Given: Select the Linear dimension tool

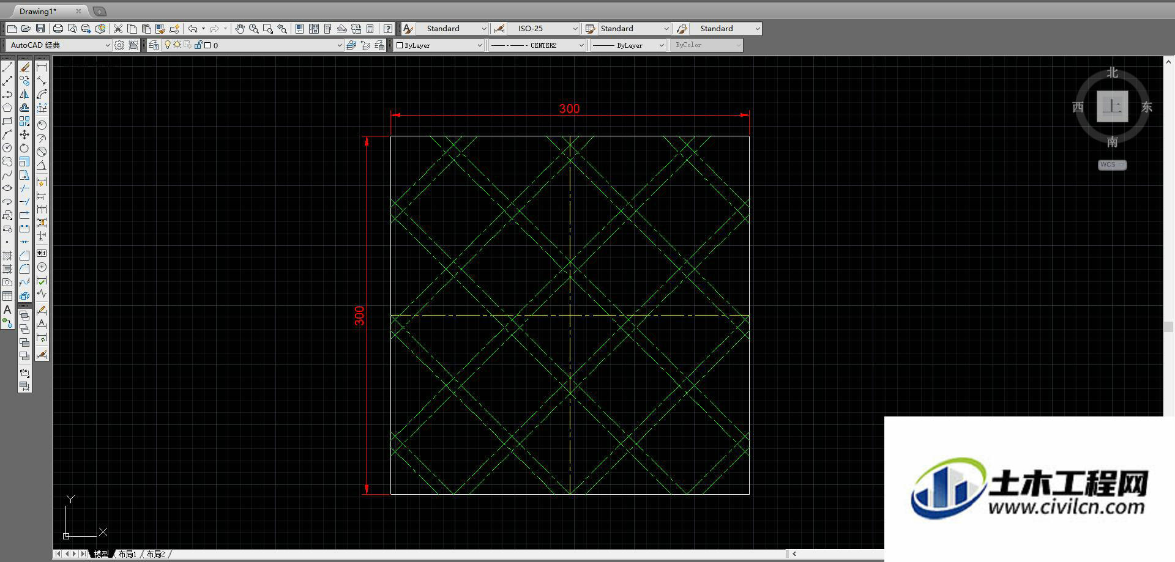Looking at the screenshot, I should click(42, 67).
